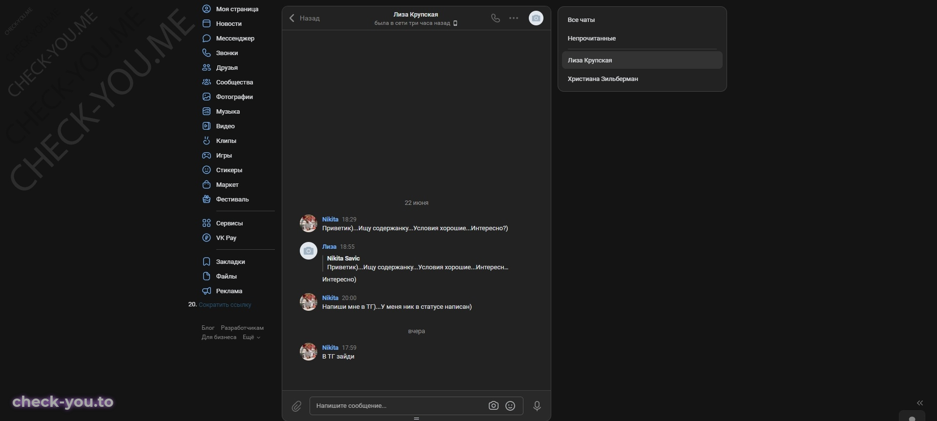Open chat with Христиана Зильберман

pyautogui.click(x=642, y=79)
